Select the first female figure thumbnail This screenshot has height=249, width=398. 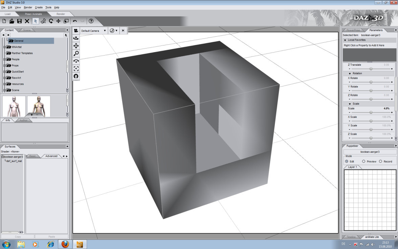click(14, 106)
